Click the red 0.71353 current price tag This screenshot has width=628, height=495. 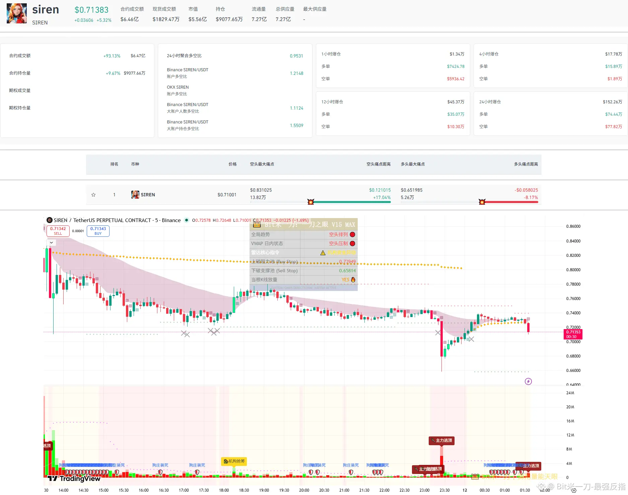click(573, 334)
